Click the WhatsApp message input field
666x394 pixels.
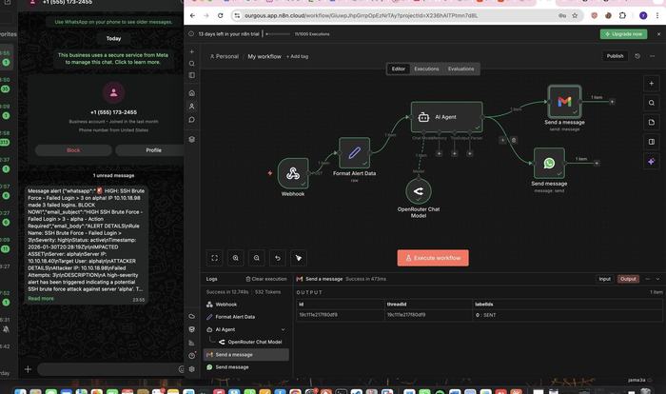tap(108, 369)
